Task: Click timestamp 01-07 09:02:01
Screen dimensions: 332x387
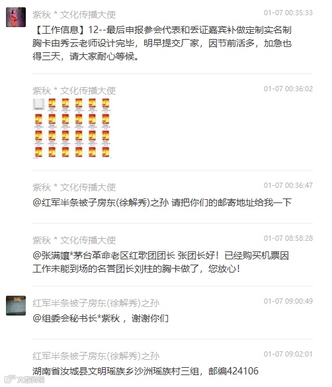Action: tap(288, 354)
